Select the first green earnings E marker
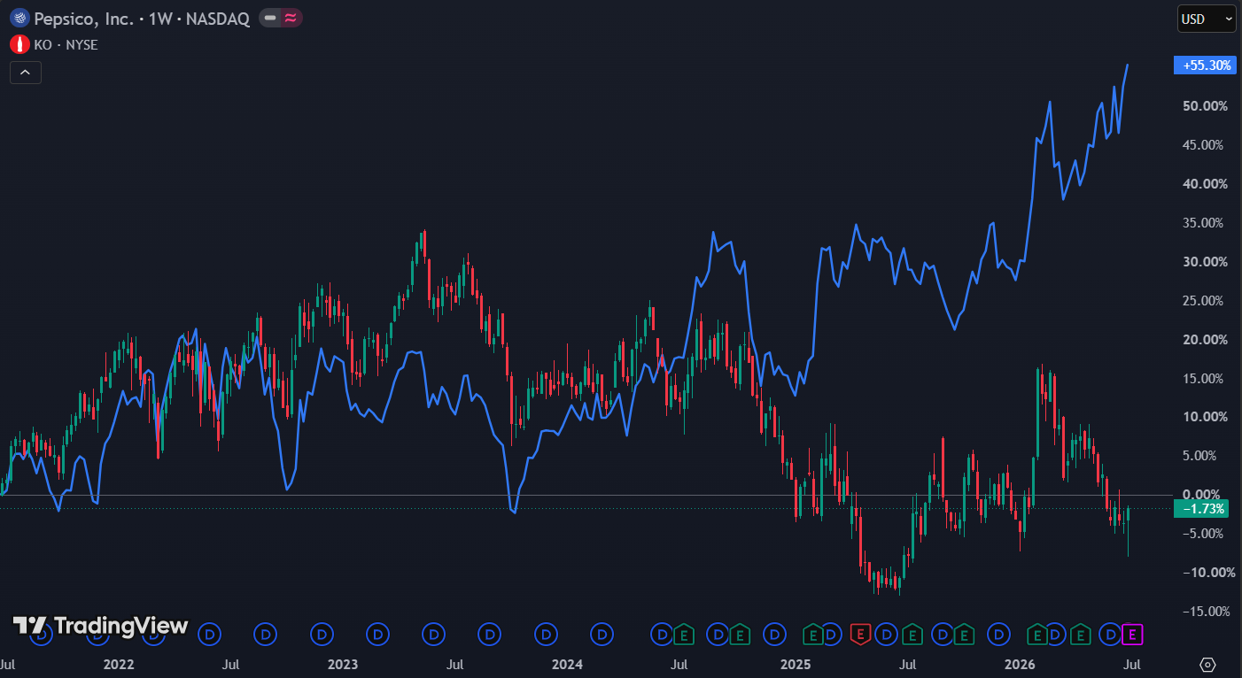Viewport: 1242px width, 678px height. 683,634
